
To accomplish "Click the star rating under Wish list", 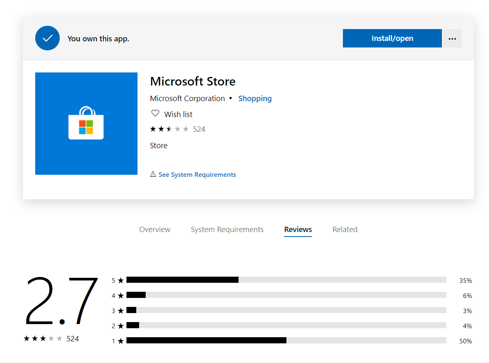I will pyautogui.click(x=169, y=129).
